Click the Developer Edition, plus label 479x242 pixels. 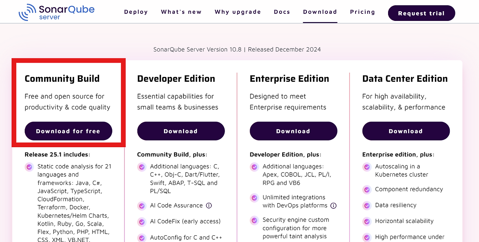[286, 155]
